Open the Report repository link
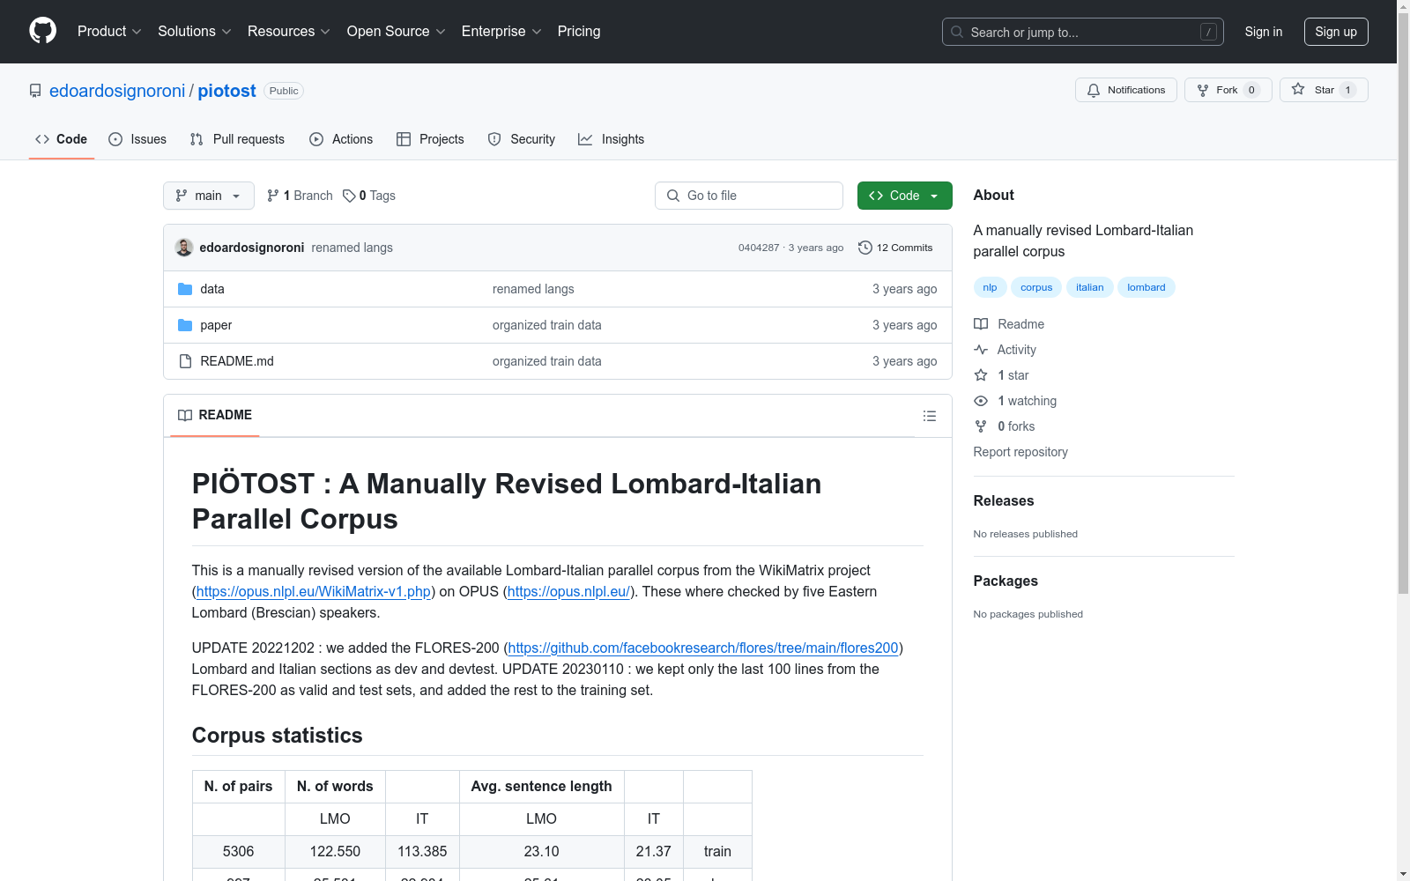The width and height of the screenshot is (1410, 881). point(1020,452)
